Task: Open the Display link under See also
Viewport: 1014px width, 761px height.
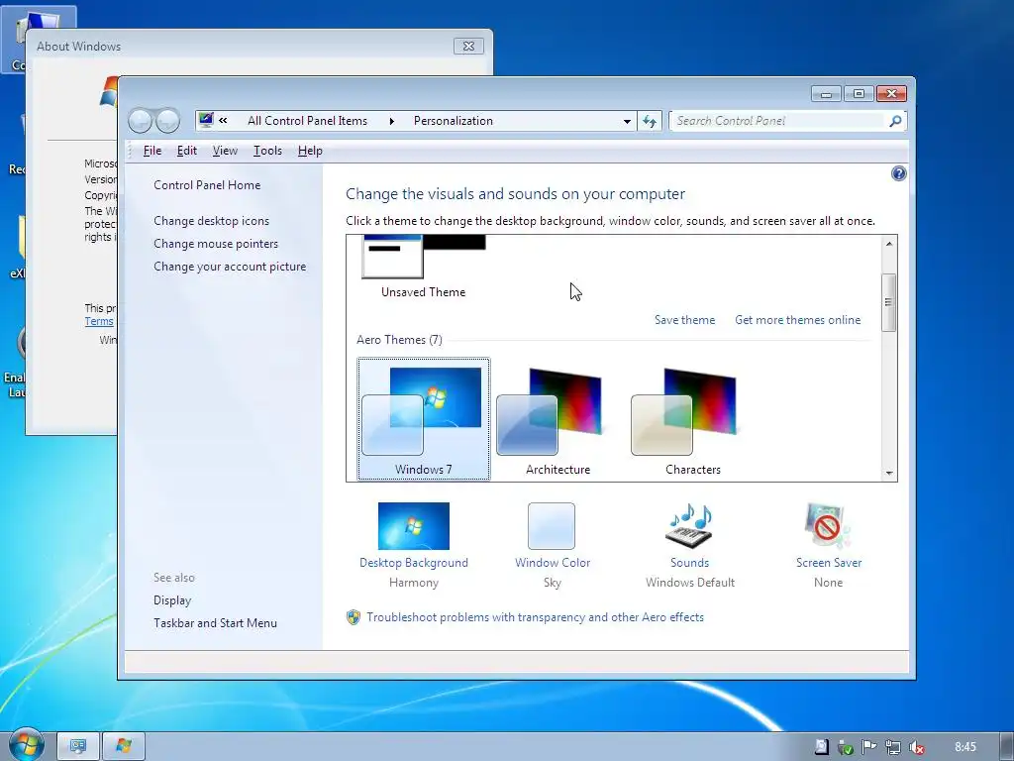Action: tap(172, 600)
